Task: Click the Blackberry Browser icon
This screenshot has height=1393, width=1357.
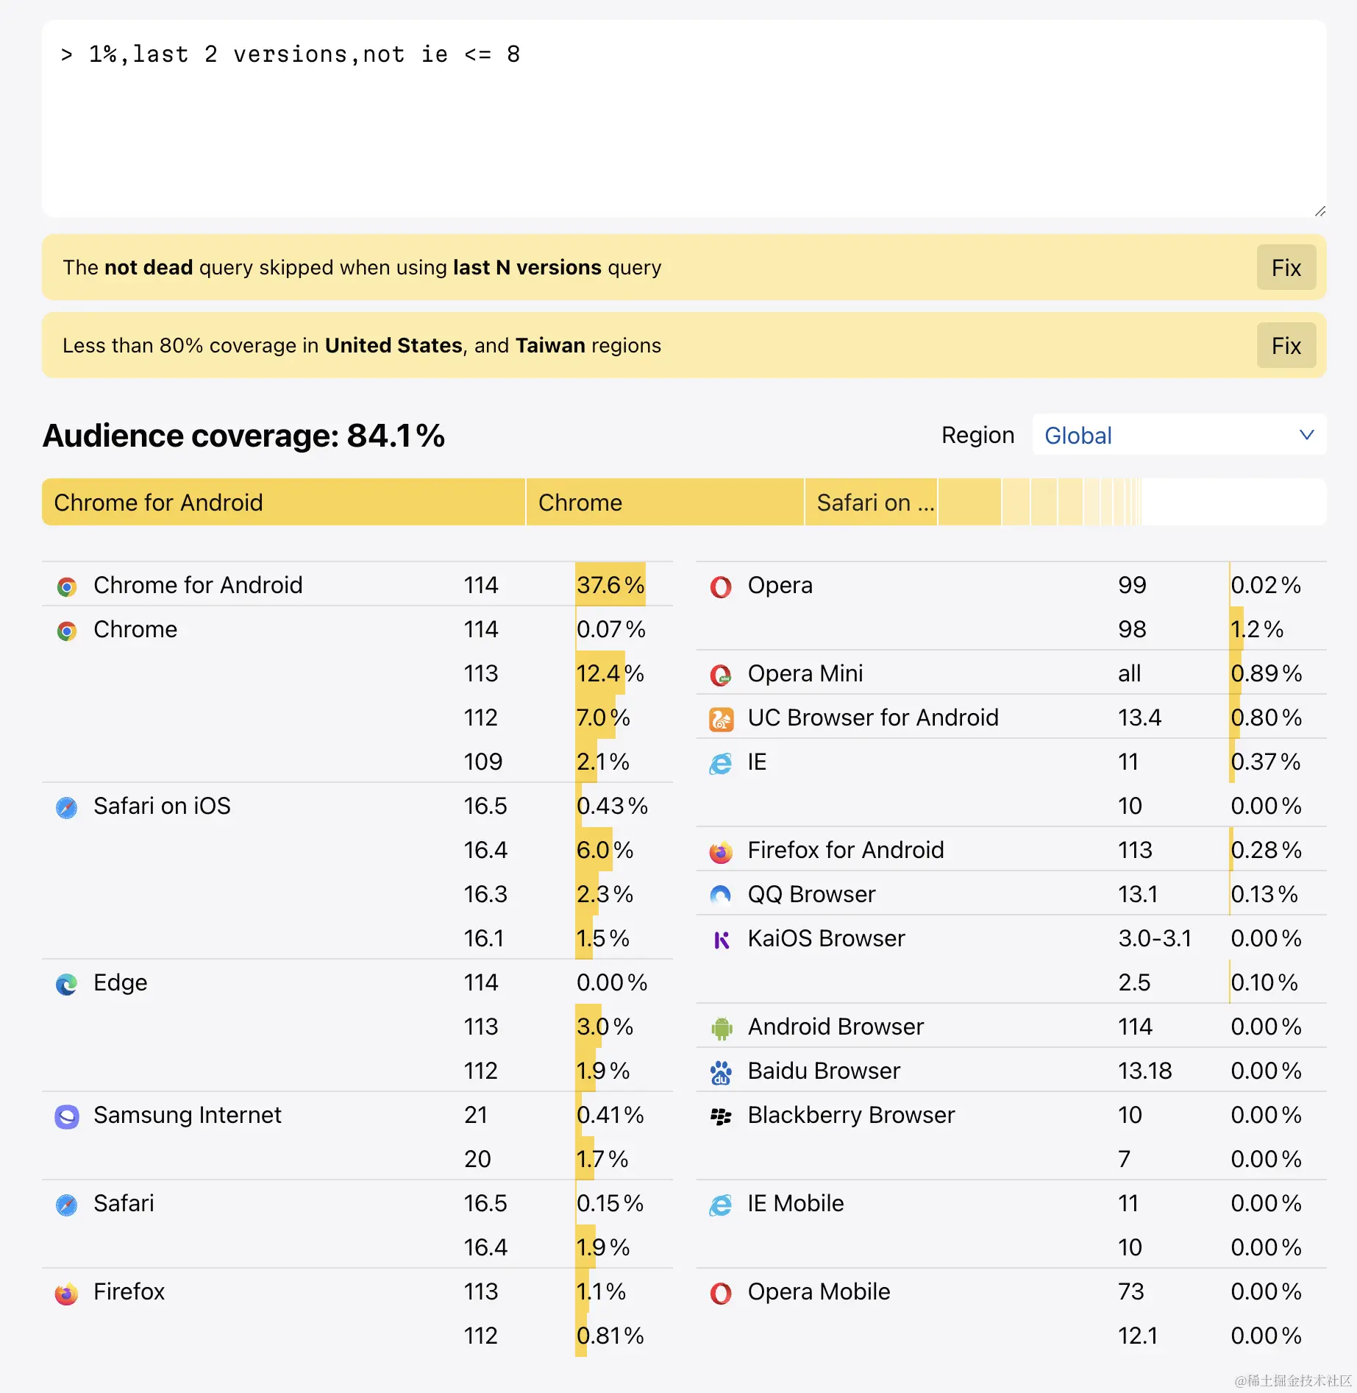Action: tap(721, 1116)
